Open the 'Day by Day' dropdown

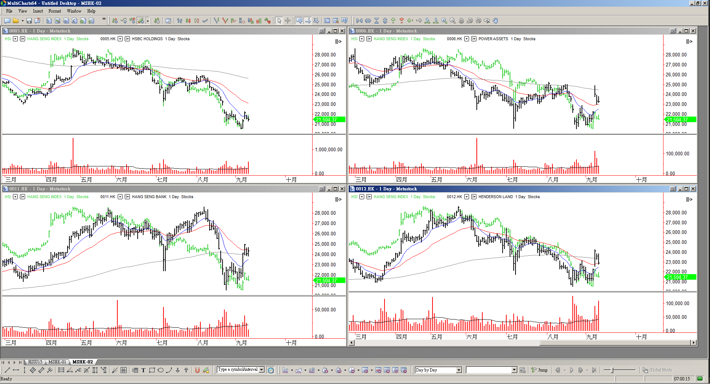tap(459, 370)
